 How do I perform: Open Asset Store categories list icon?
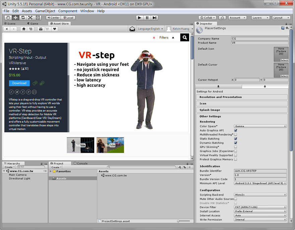(31, 29)
